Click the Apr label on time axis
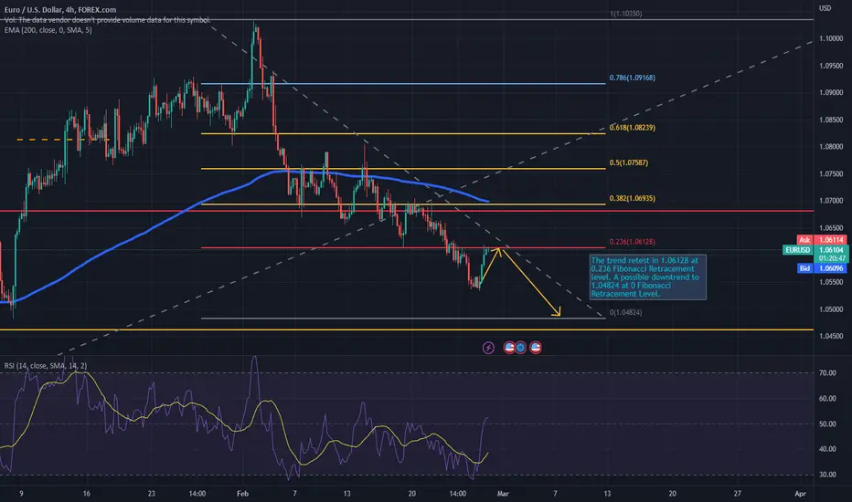This screenshot has height=502, width=852. (800, 494)
